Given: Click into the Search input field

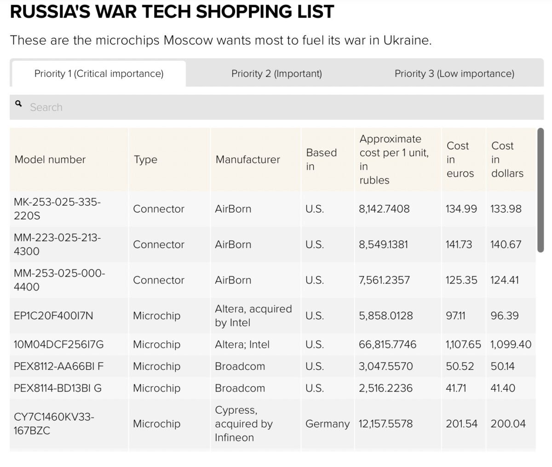Looking at the screenshot, I should click(x=276, y=107).
